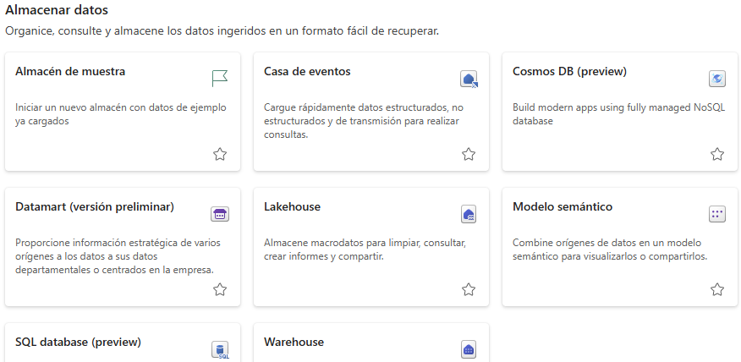The image size is (741, 362).
Task: Open the SQL database (preview) title
Action: [x=78, y=343]
